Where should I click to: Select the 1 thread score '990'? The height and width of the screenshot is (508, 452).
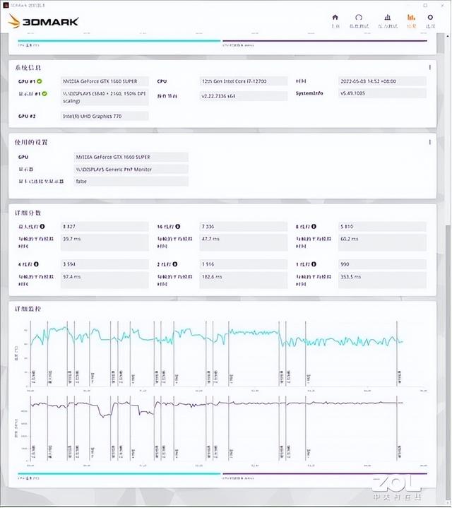382,264
